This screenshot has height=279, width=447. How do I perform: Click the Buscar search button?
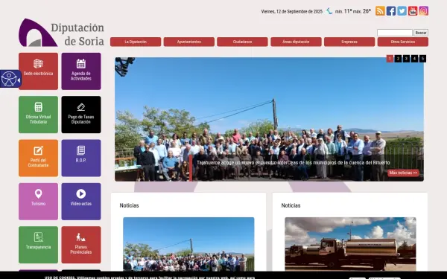421,33
